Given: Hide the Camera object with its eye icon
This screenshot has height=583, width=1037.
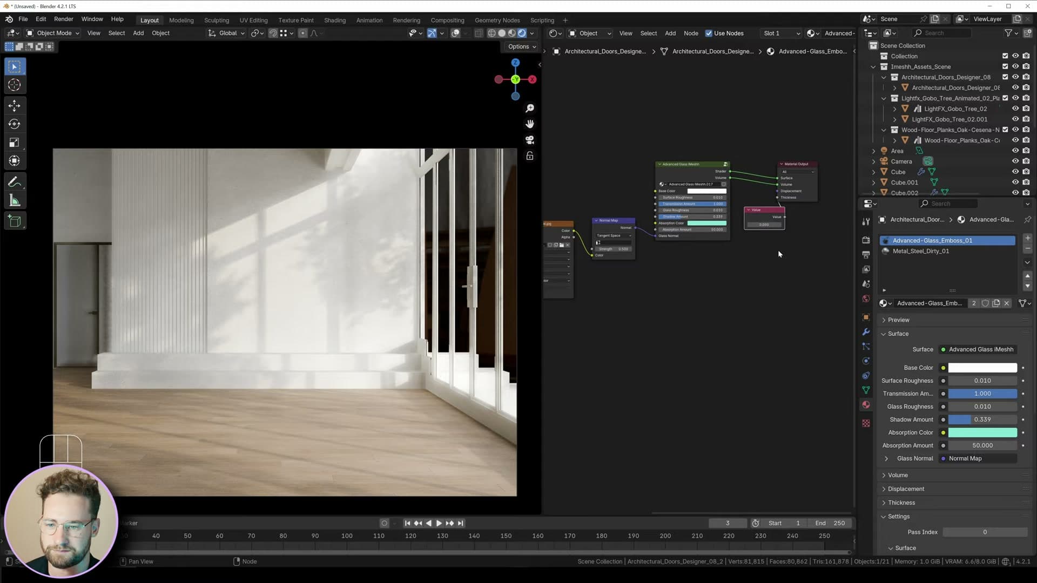Looking at the screenshot, I should coord(1015,161).
